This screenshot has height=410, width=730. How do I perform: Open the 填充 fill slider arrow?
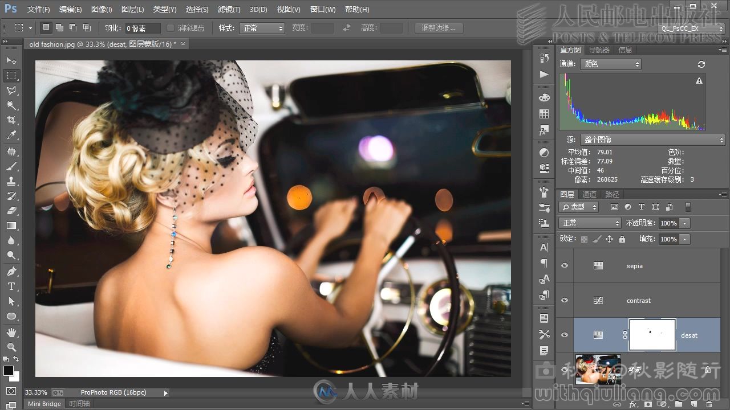tap(685, 239)
